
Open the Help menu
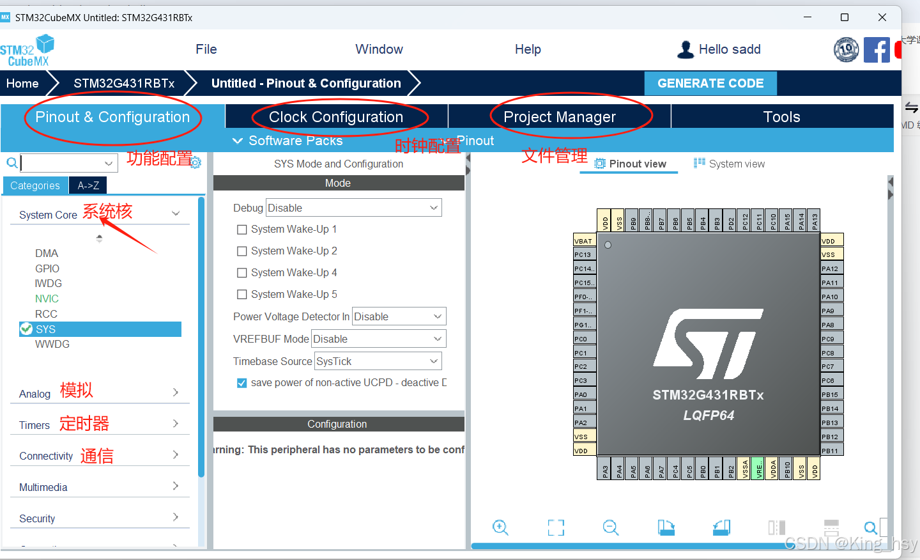pyautogui.click(x=528, y=49)
